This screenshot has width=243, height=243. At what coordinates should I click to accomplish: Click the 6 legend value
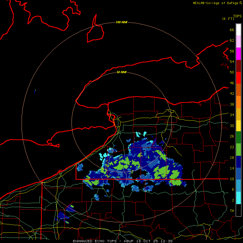click(x=233, y=189)
